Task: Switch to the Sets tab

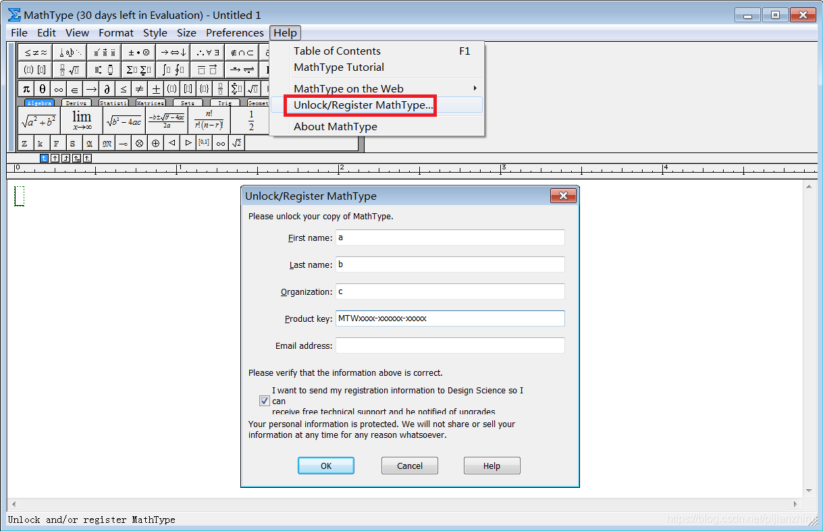Action: [188, 103]
